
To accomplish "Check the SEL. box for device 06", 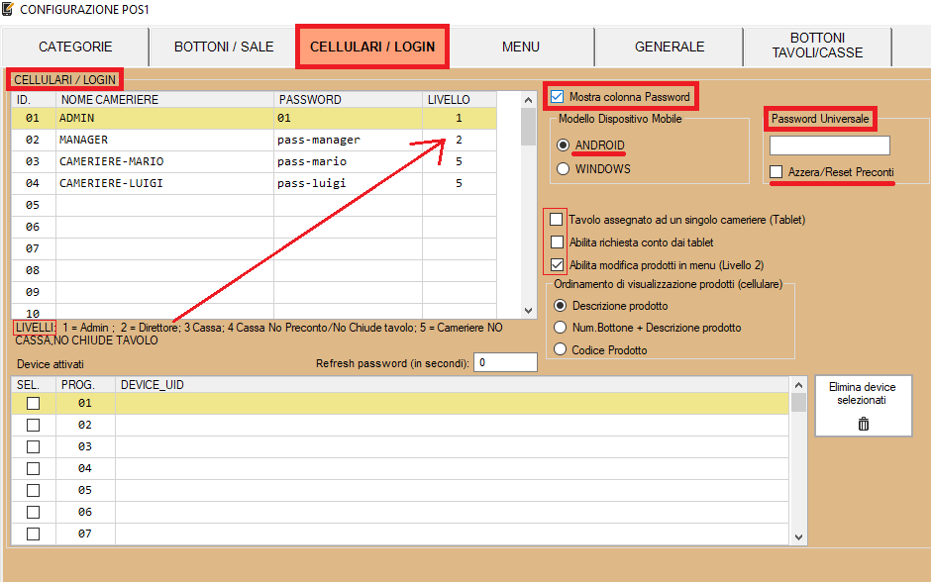I will (34, 512).
